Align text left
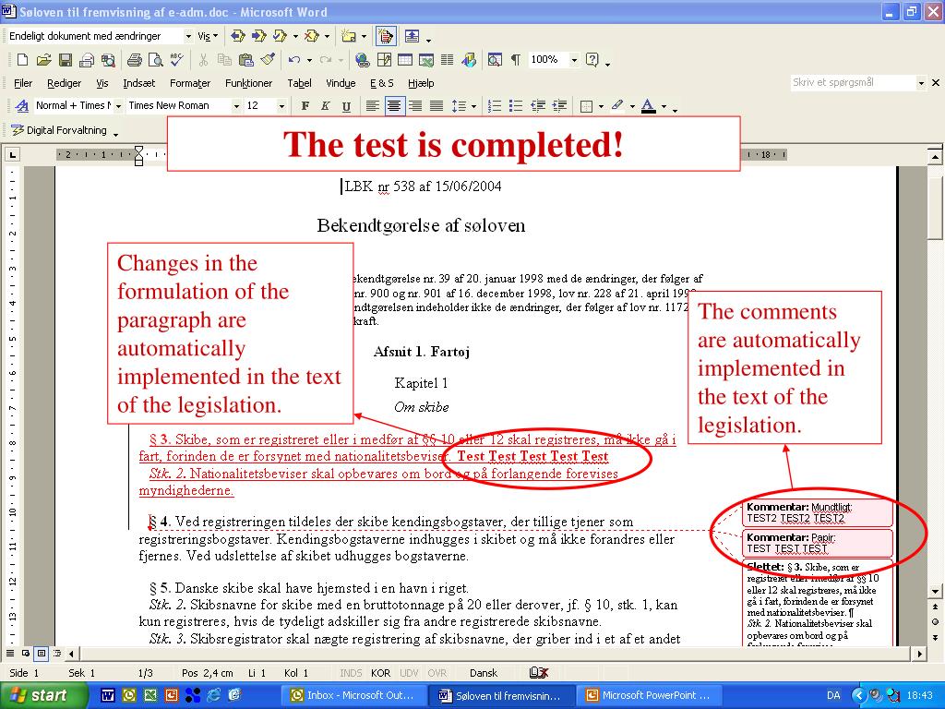Image resolution: width=945 pixels, height=709 pixels. pos(373,106)
